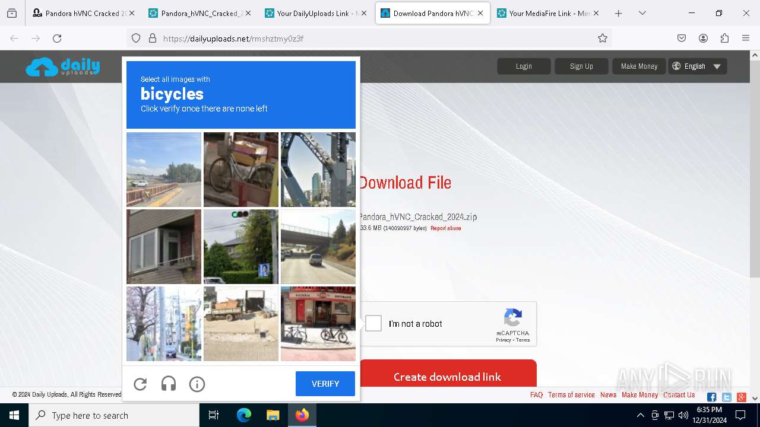The width and height of the screenshot is (760, 427).
Task: Share on Google Plus footer icon
Action: coord(741,397)
